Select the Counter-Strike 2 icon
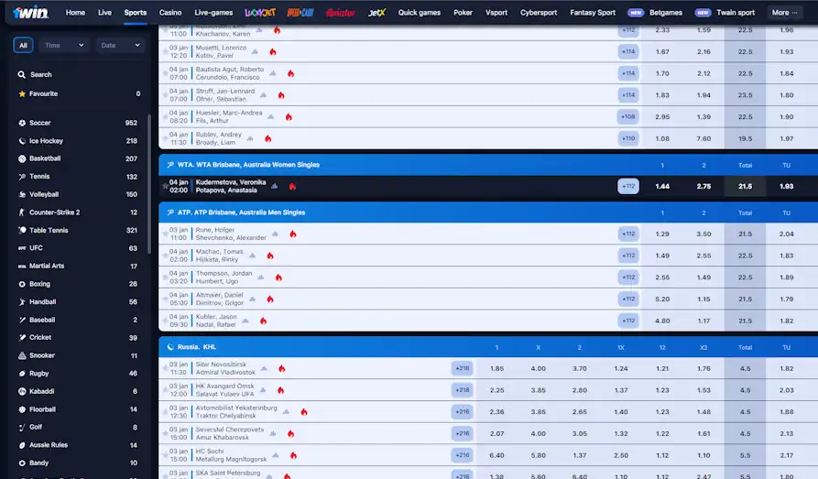 22,212
